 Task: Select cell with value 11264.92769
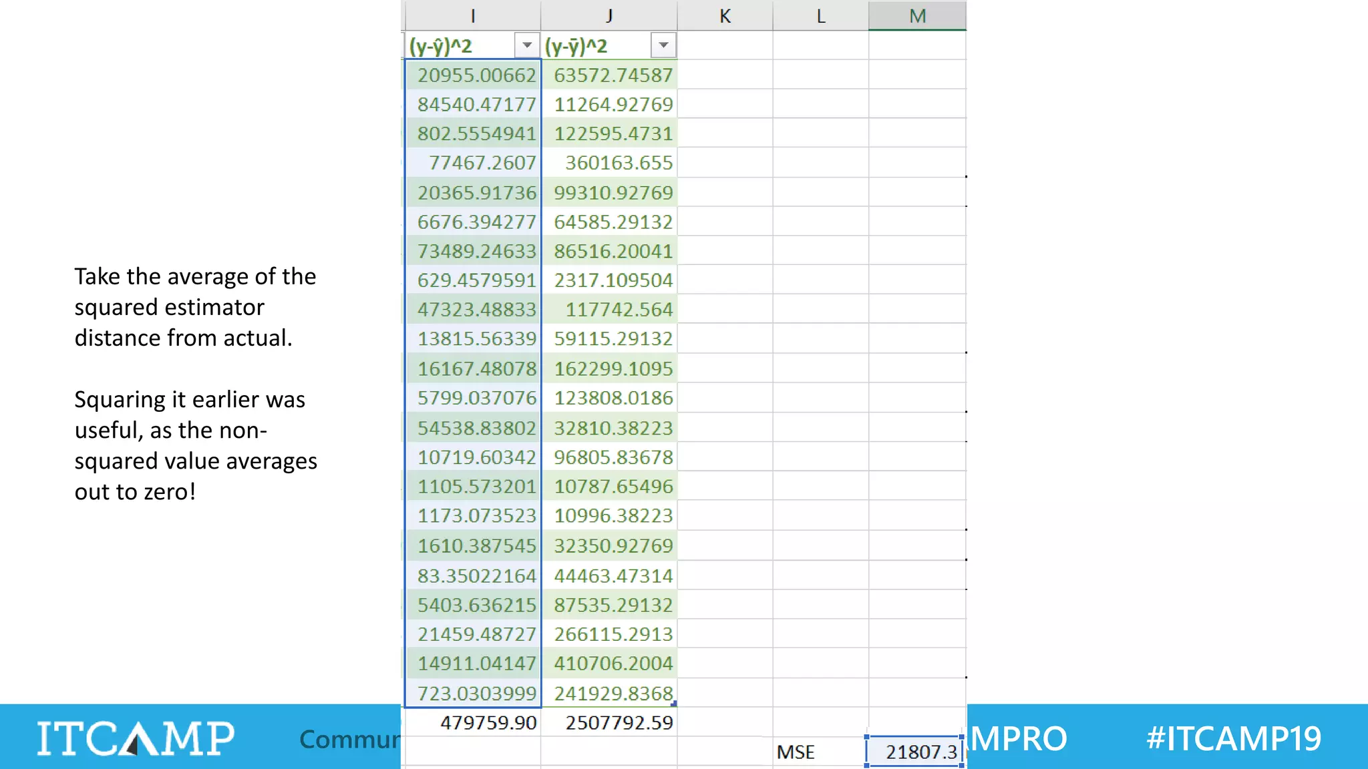click(x=609, y=104)
